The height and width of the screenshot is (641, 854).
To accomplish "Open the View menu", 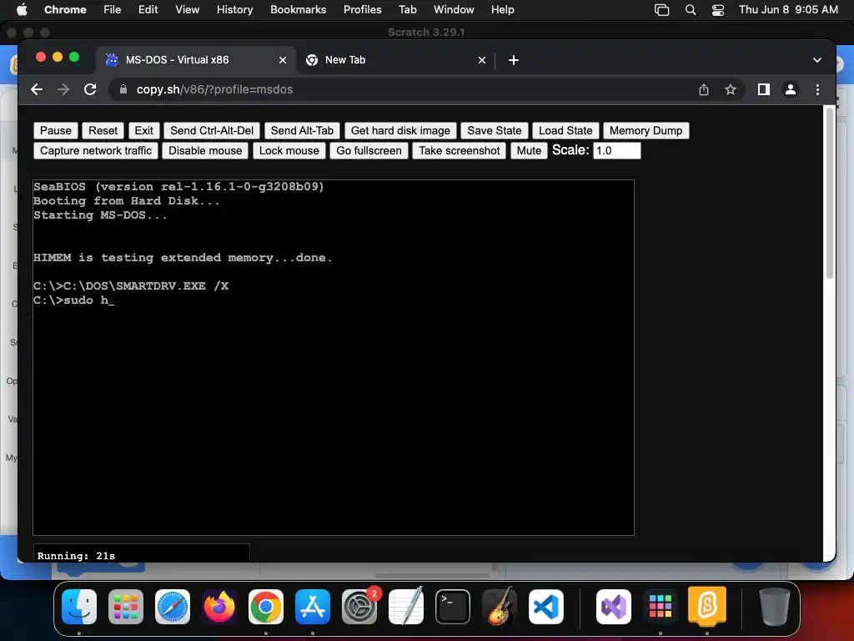I will [187, 10].
